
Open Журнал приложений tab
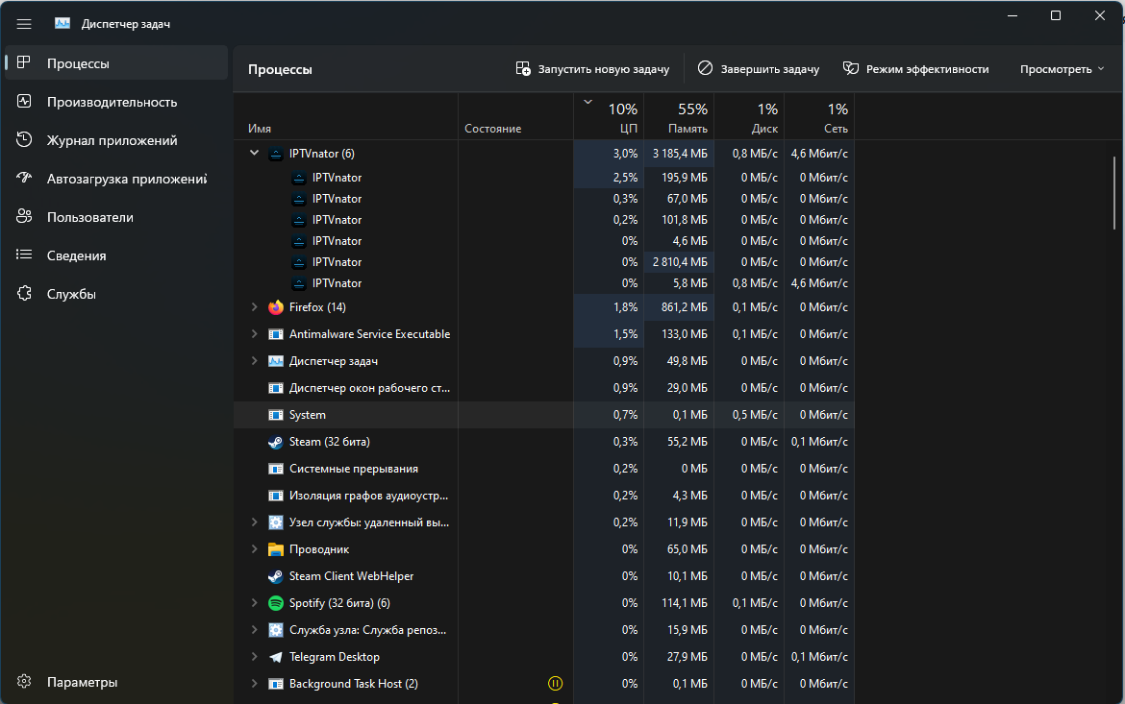[x=116, y=140]
